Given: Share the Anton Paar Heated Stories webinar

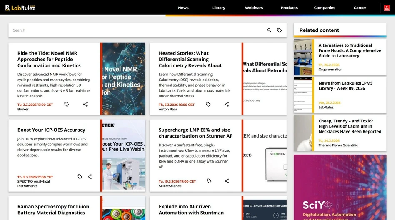Looking at the screenshot, I should pyautogui.click(x=227, y=104).
